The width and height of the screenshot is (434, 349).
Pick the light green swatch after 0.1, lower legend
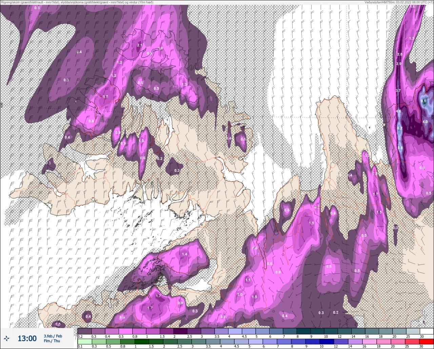(84, 341)
